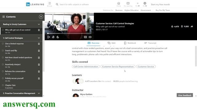Screen dimensions: 197x110
Task: Select Call Center Administration skill tag
Action: tap(86, 67)
